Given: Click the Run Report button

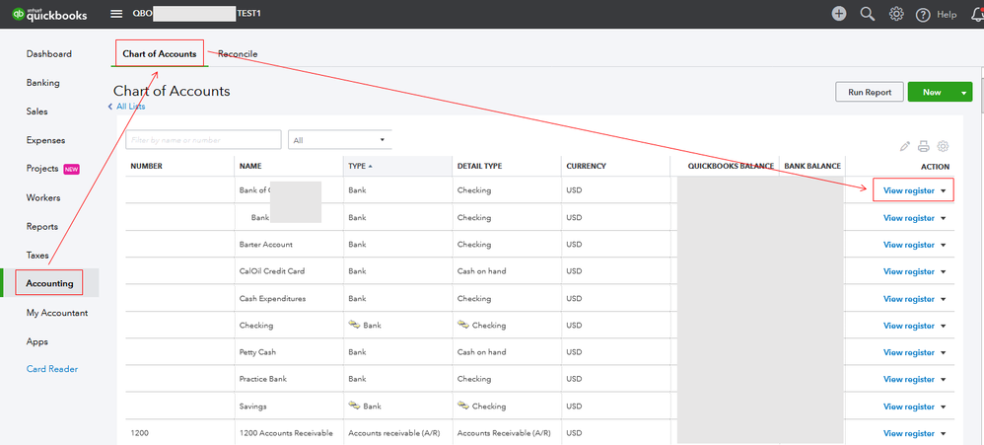Looking at the screenshot, I should point(870,92).
